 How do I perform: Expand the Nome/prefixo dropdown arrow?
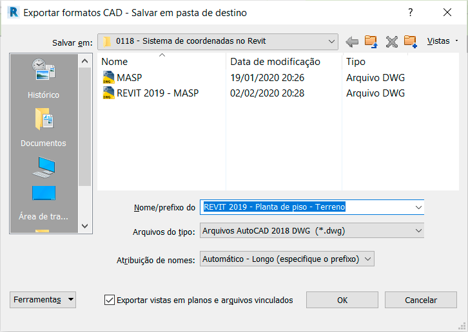[418, 207]
